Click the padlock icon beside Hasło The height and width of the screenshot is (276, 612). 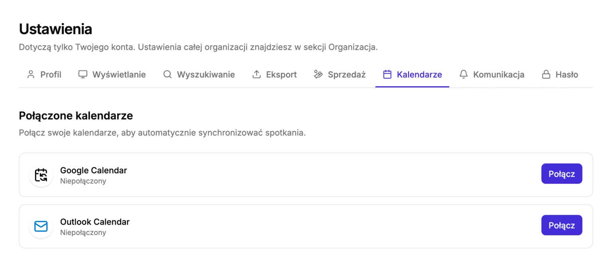pos(546,74)
